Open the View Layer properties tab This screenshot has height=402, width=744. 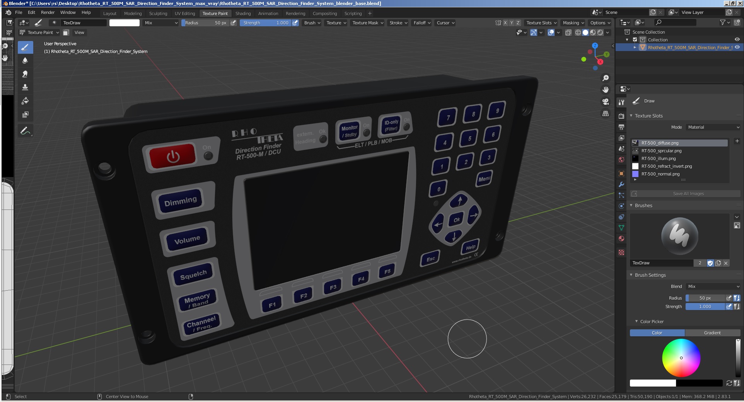[621, 138]
